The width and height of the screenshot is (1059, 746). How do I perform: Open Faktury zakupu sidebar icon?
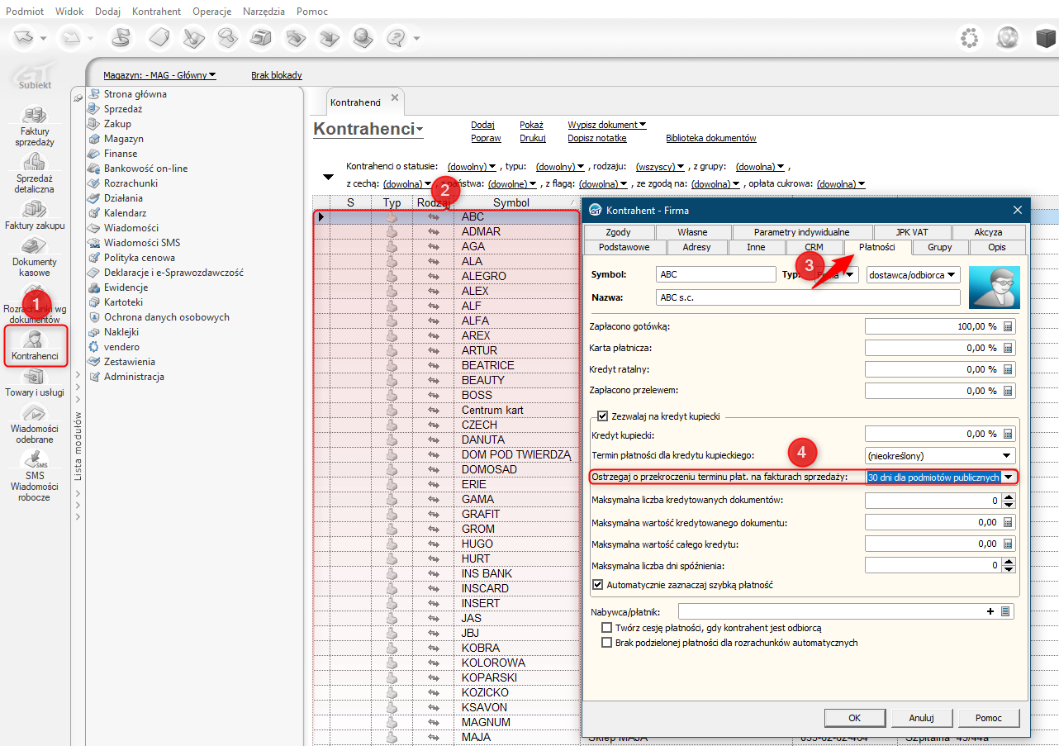35,210
